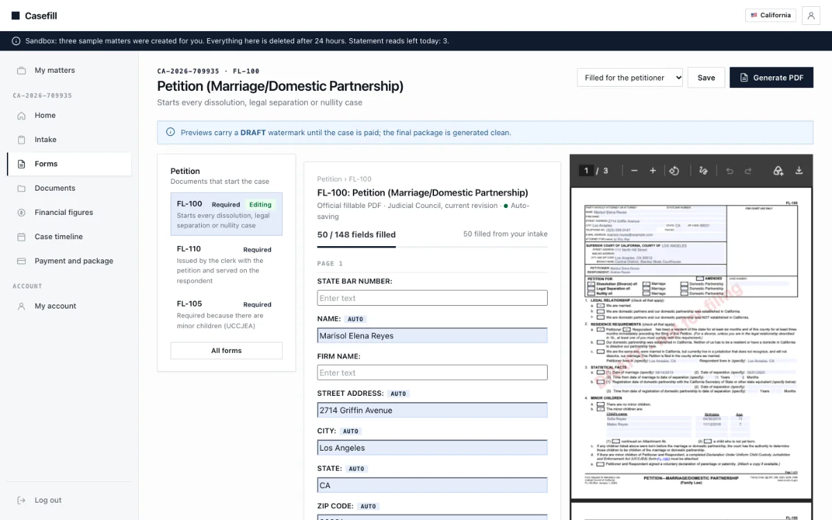The image size is (832, 520).
Task: Click the PDF page number box
Action: [x=586, y=171]
